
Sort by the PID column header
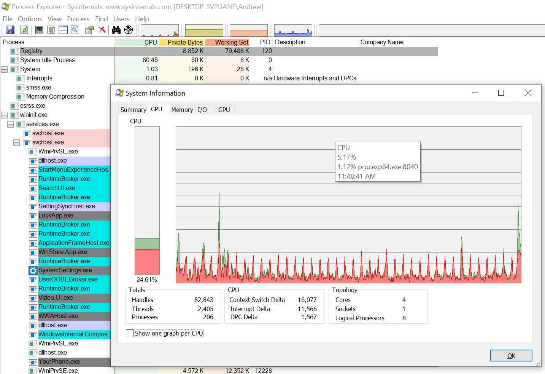point(262,42)
